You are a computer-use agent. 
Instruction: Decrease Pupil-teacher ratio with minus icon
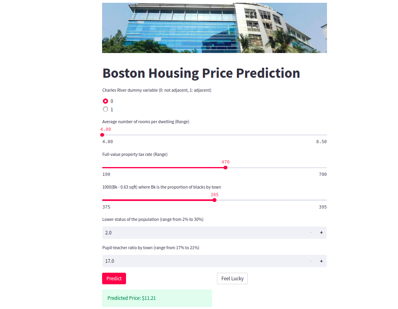tap(311, 261)
